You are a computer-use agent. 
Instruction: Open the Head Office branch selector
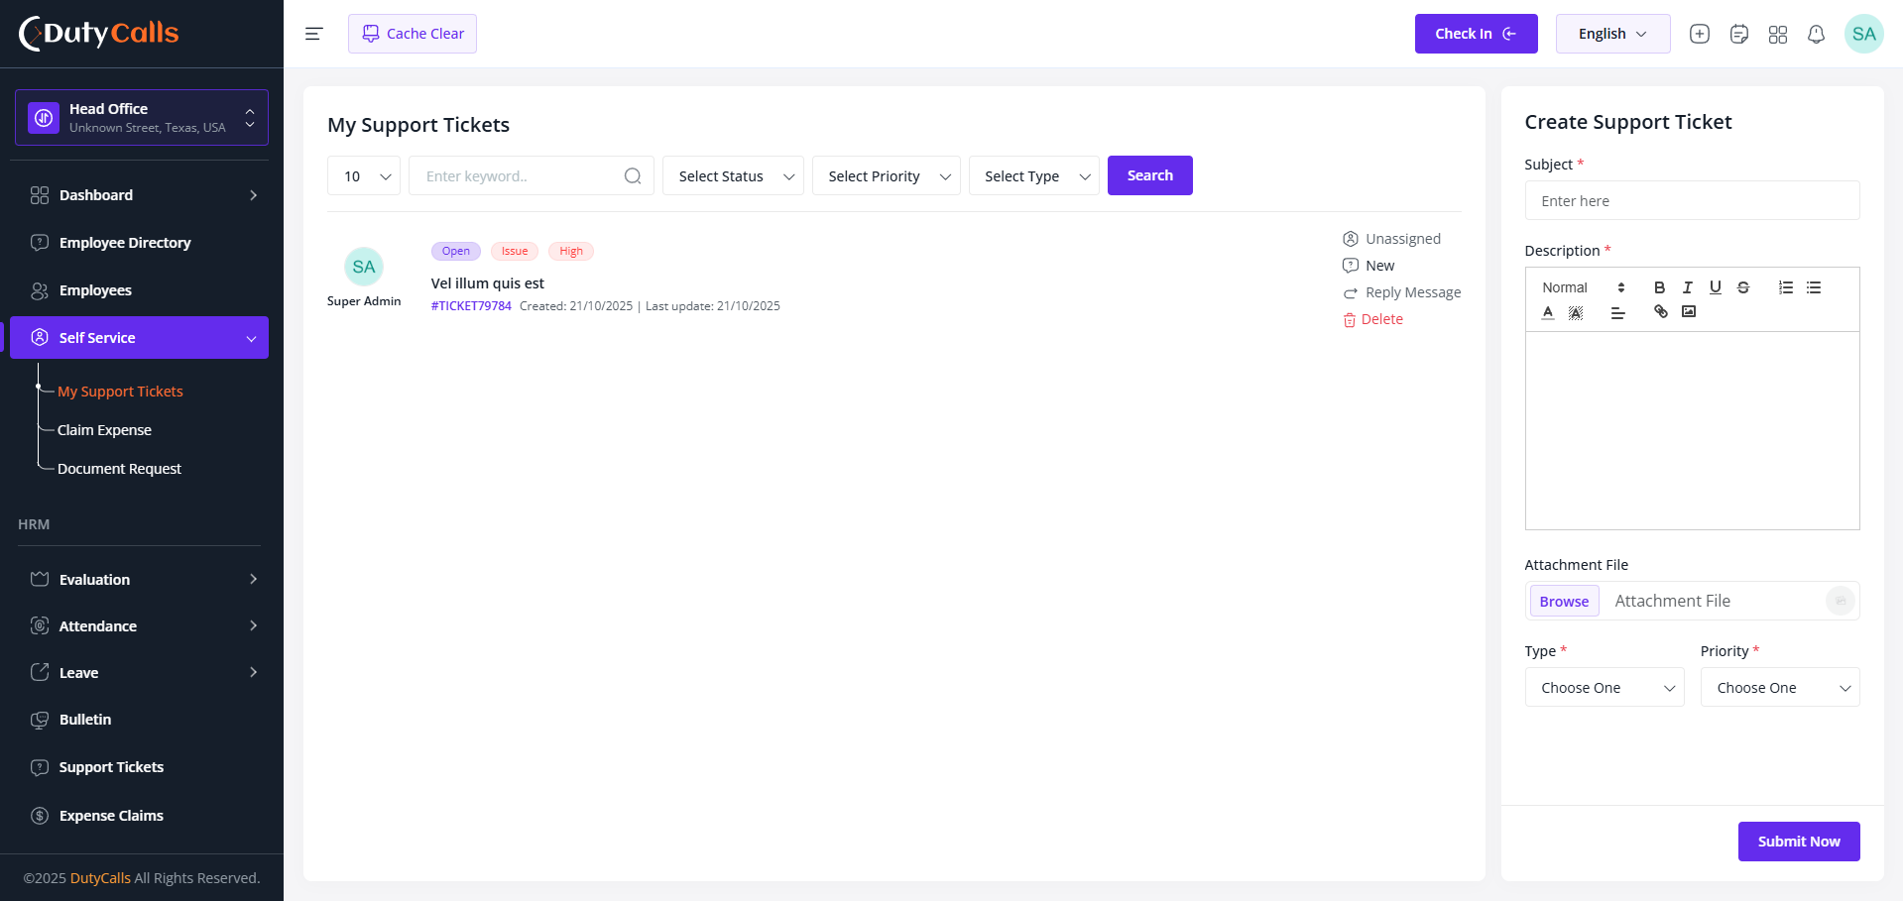[x=141, y=118]
